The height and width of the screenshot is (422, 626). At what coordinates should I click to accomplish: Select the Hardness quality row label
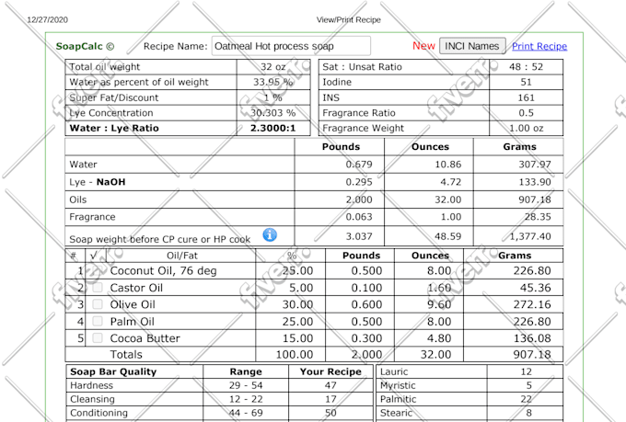pyautogui.click(x=91, y=385)
